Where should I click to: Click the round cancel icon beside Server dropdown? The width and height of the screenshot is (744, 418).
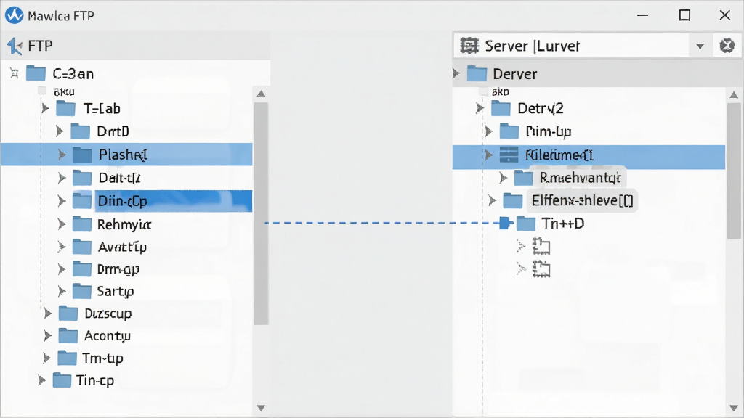tap(727, 46)
